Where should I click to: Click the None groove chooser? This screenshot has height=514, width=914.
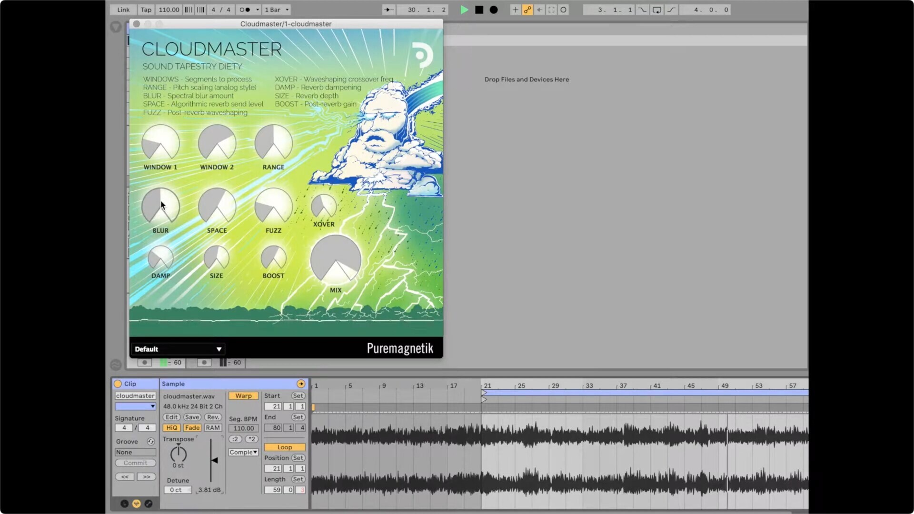[135, 452]
